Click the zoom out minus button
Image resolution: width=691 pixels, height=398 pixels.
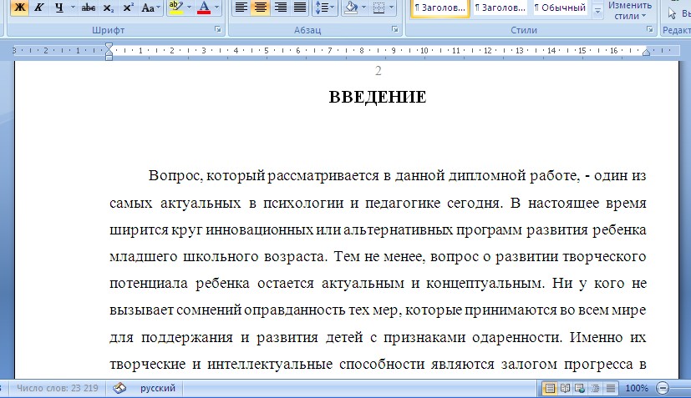[663, 389]
